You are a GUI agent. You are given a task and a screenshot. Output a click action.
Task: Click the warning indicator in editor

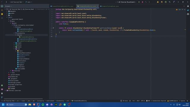point(177,10)
